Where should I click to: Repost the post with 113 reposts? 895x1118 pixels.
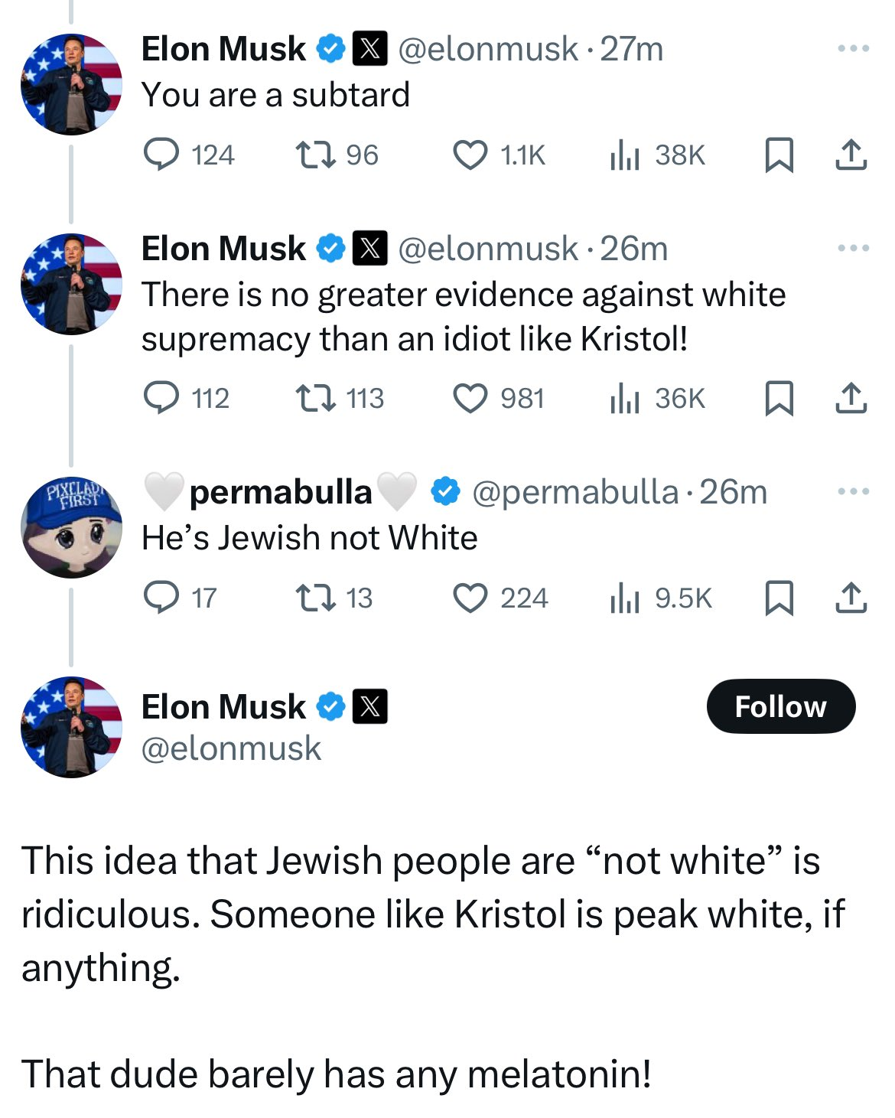tap(315, 398)
